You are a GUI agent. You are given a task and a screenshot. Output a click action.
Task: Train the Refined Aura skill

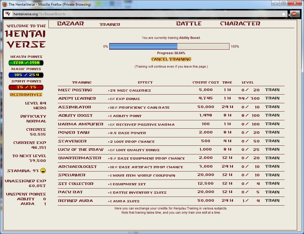pyautogui.click(x=272, y=201)
